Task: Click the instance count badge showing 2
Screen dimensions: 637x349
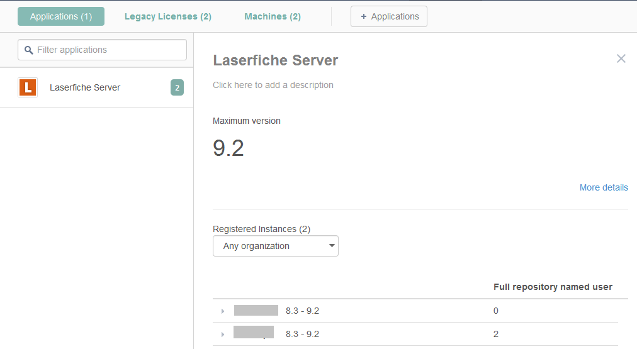Action: point(177,87)
